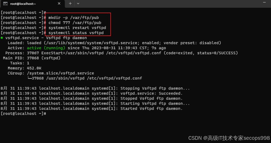Expand the new-tab profile dropdown chevron
The height and width of the screenshot is (143, 271).
pos(78,3)
